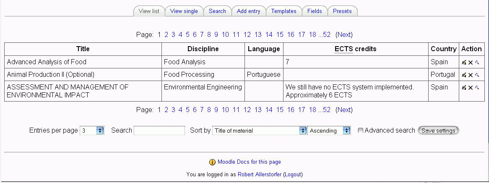Screen dimensions: 489x183
Task: Enable the Advanced search checkbox
Action: [361, 131]
